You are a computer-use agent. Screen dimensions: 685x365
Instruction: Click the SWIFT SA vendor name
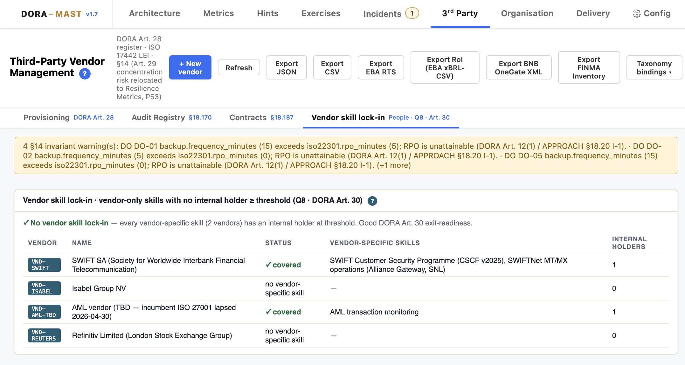pyautogui.click(x=158, y=265)
